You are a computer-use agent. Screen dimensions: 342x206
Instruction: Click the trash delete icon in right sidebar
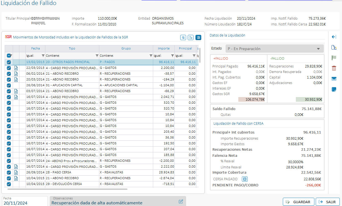(334, 68)
